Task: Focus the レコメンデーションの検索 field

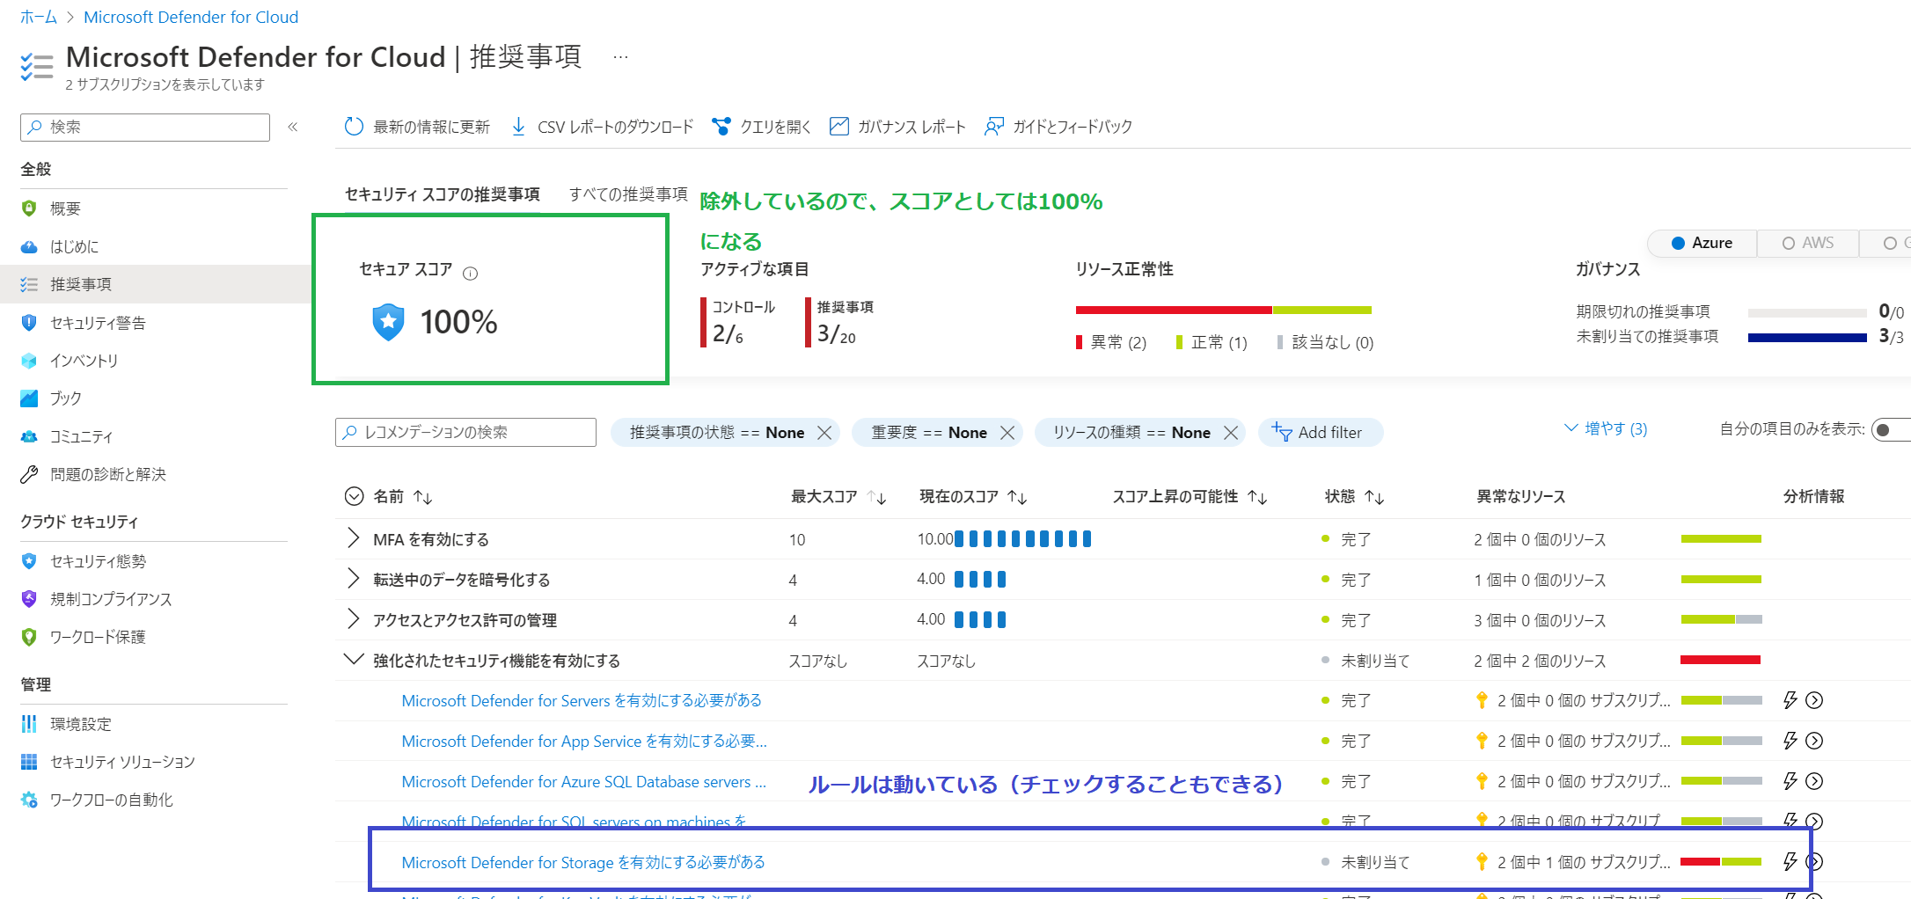Action: (x=465, y=432)
